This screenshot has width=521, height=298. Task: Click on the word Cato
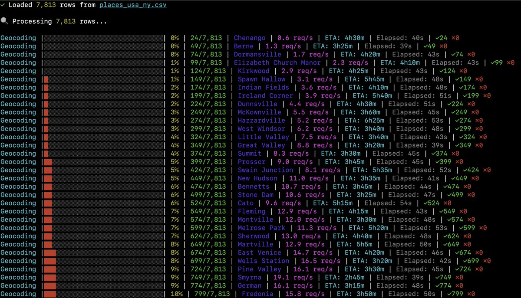(x=246, y=203)
